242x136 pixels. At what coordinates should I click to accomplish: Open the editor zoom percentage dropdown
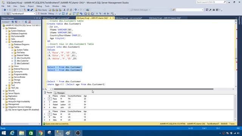click(50, 89)
